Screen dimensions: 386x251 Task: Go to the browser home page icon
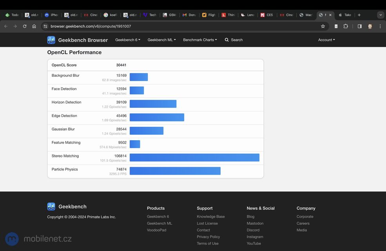34,26
